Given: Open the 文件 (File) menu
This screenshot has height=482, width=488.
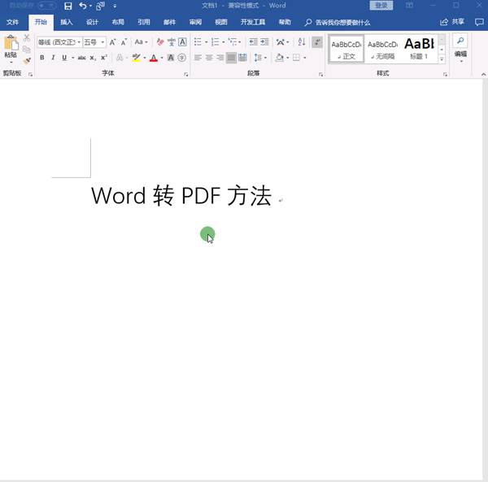Looking at the screenshot, I should 12,22.
